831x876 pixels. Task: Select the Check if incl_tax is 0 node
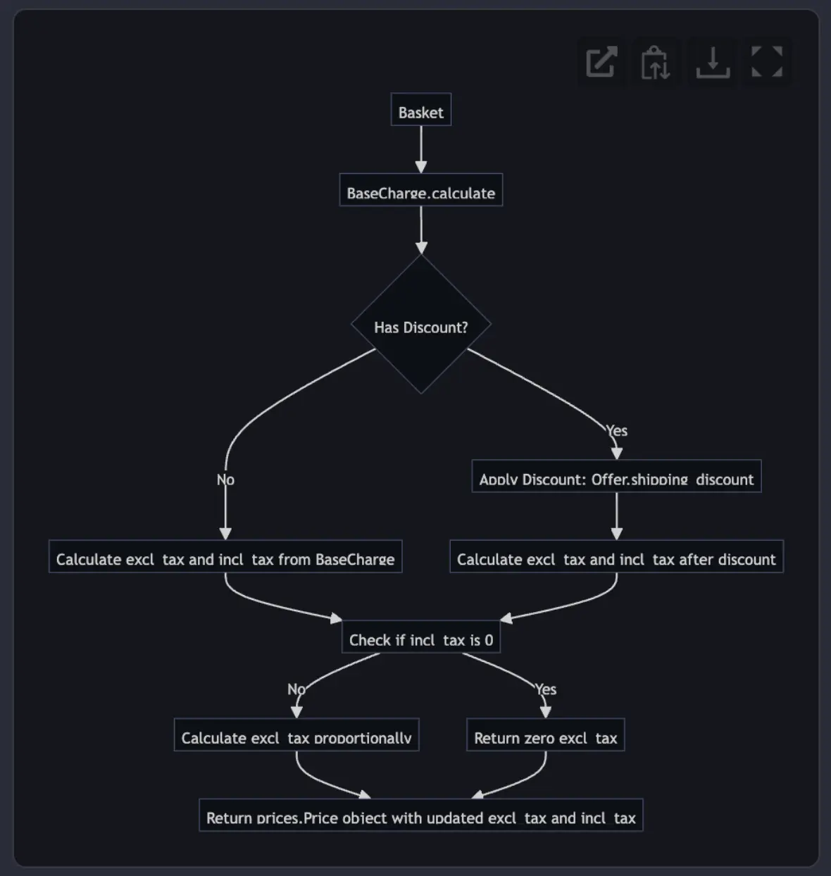(x=421, y=637)
